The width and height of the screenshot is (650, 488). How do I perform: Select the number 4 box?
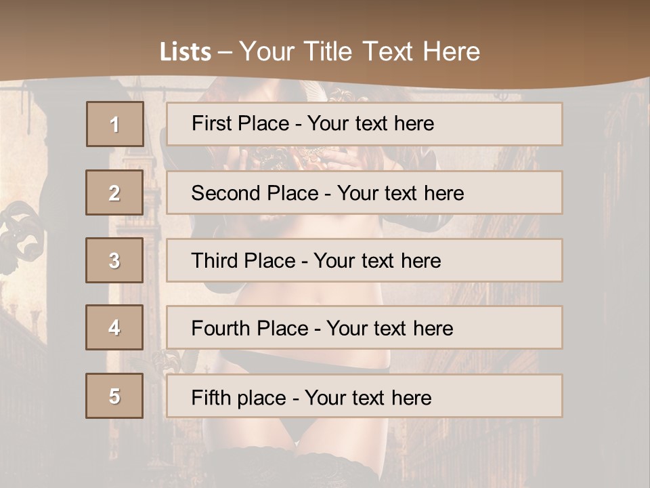point(114,327)
